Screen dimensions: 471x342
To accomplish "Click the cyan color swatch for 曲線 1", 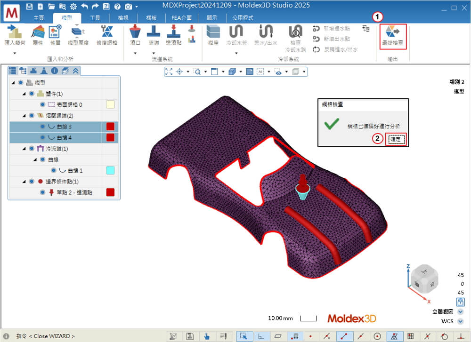I will pyautogui.click(x=110, y=170).
